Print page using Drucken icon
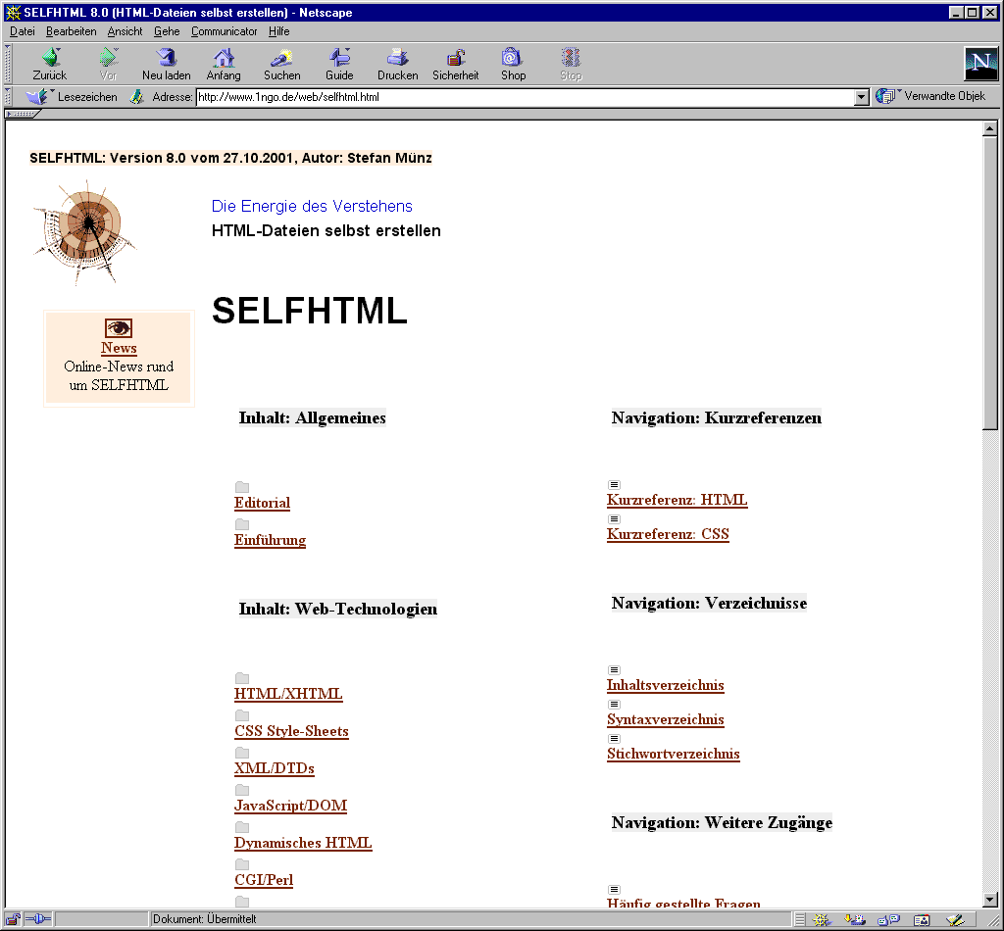Viewport: 1004px width, 931px height. tap(397, 59)
